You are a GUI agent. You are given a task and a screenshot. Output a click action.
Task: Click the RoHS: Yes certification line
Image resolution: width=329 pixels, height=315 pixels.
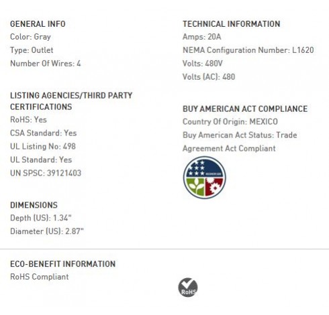pos(28,120)
